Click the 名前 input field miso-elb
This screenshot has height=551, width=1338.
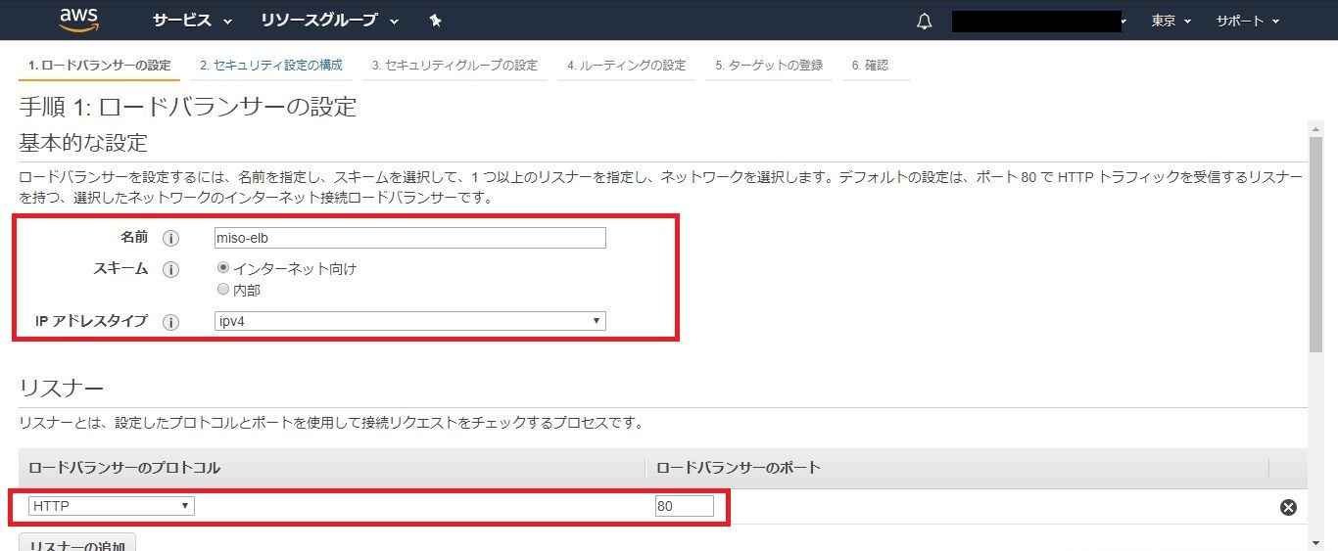coord(409,238)
